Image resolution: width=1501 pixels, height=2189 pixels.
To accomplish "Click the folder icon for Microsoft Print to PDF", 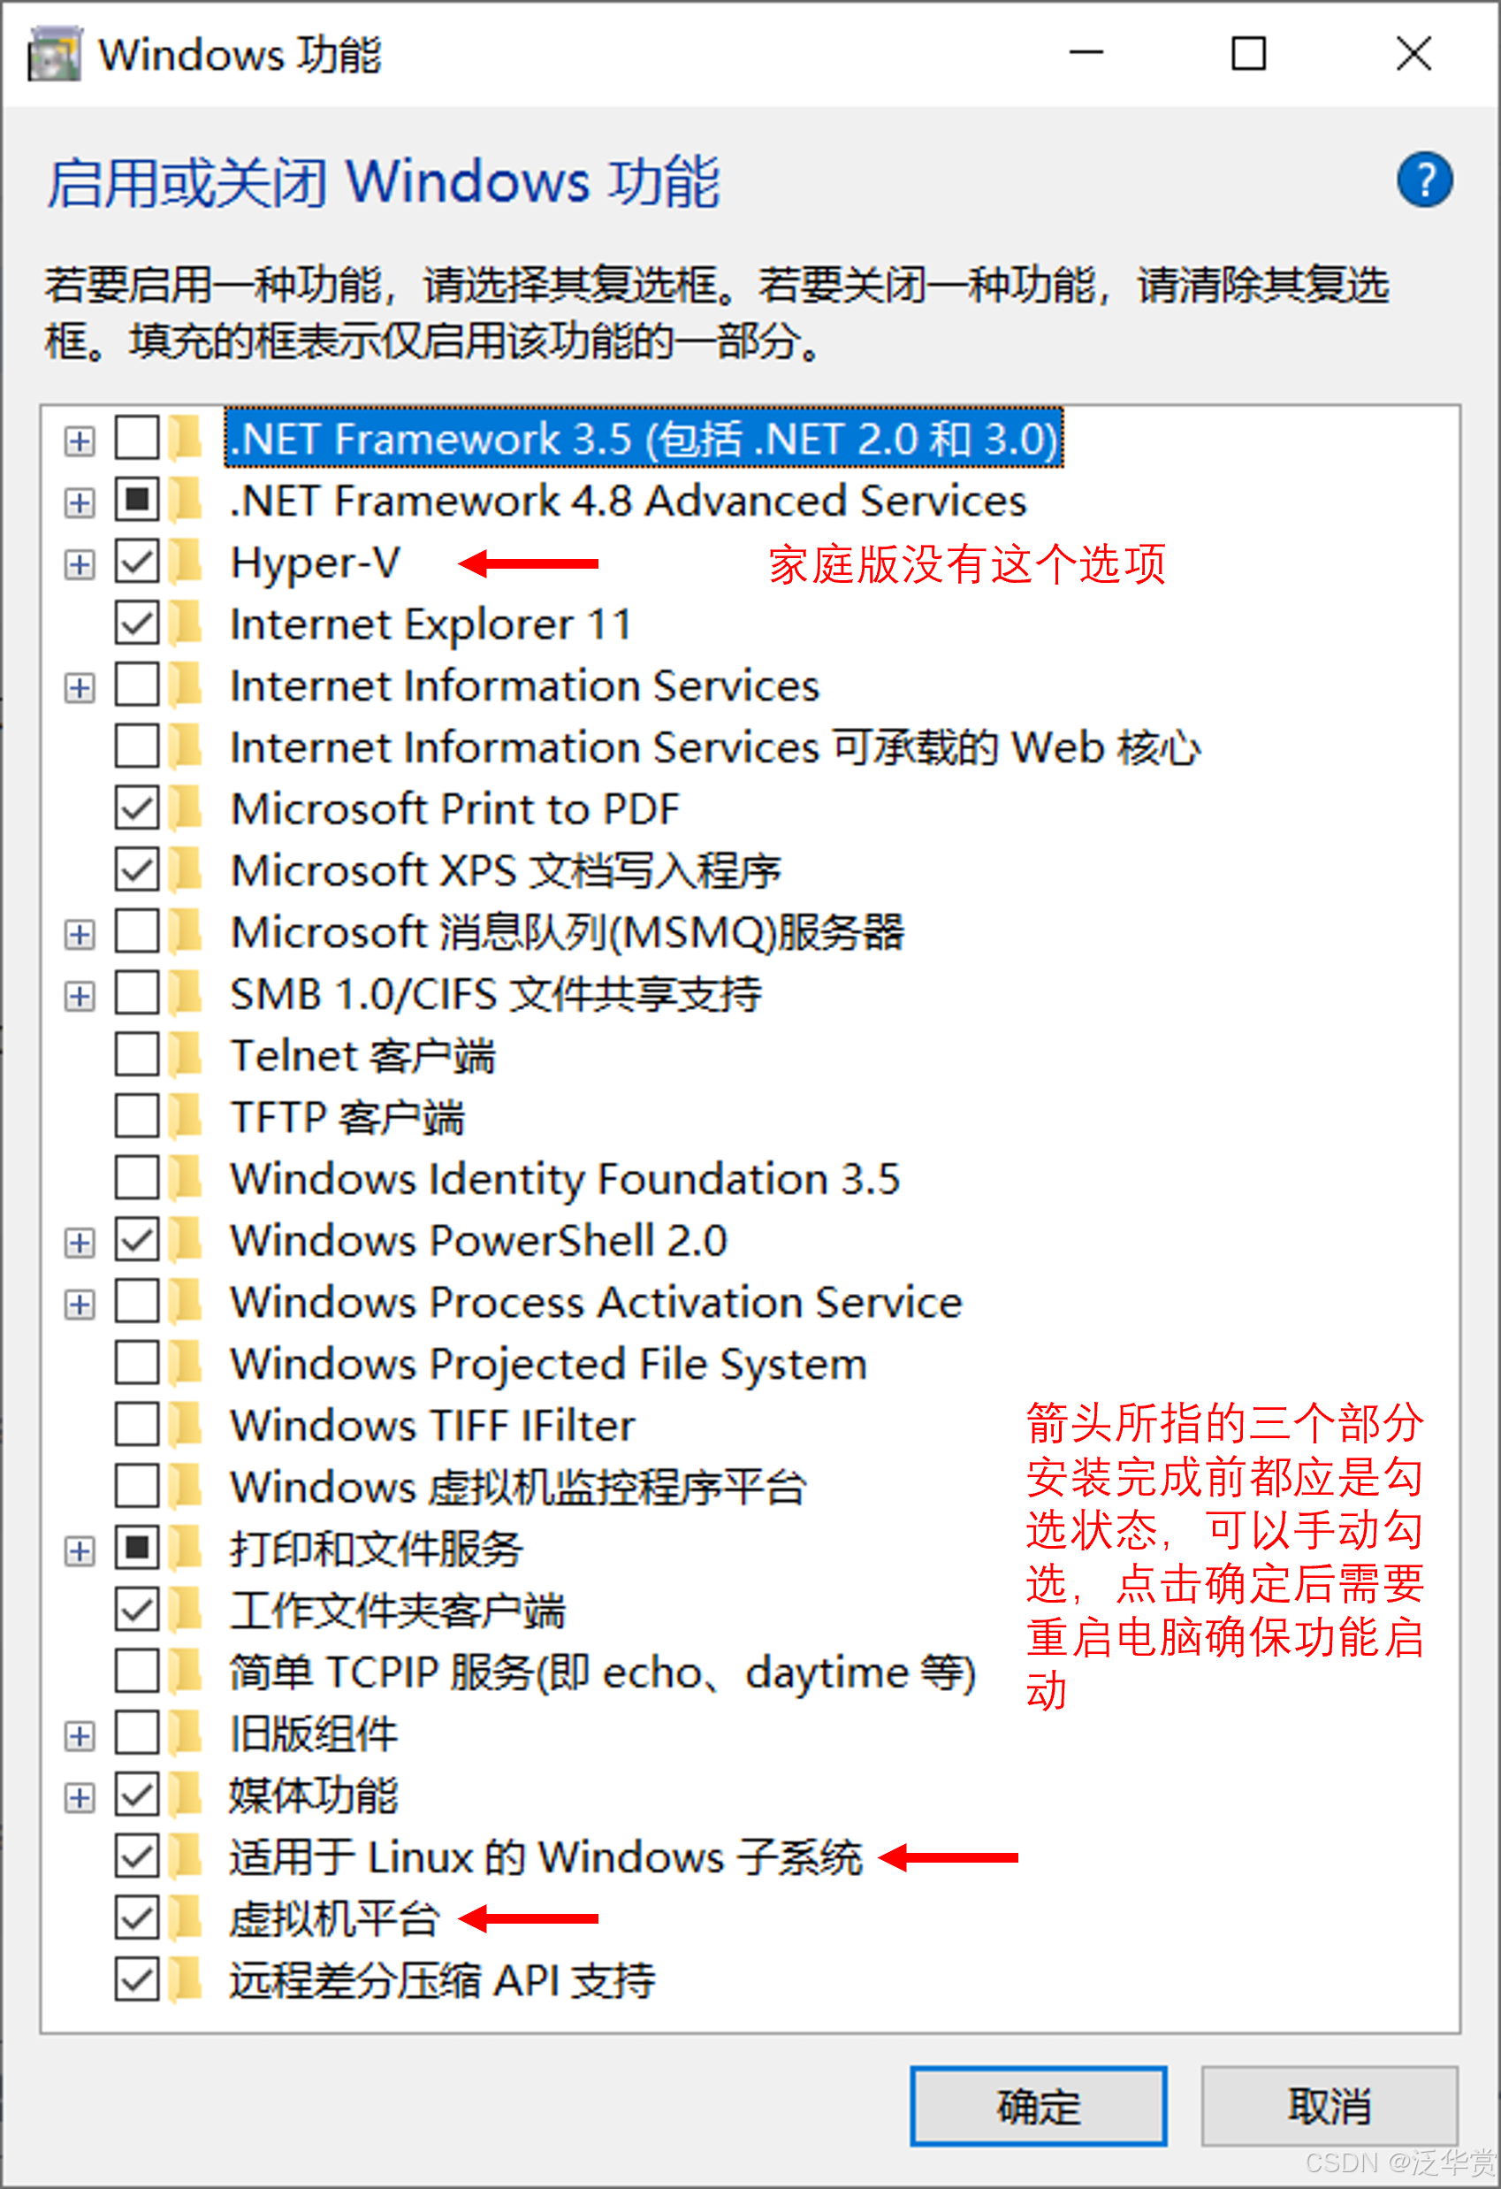I will coord(185,808).
